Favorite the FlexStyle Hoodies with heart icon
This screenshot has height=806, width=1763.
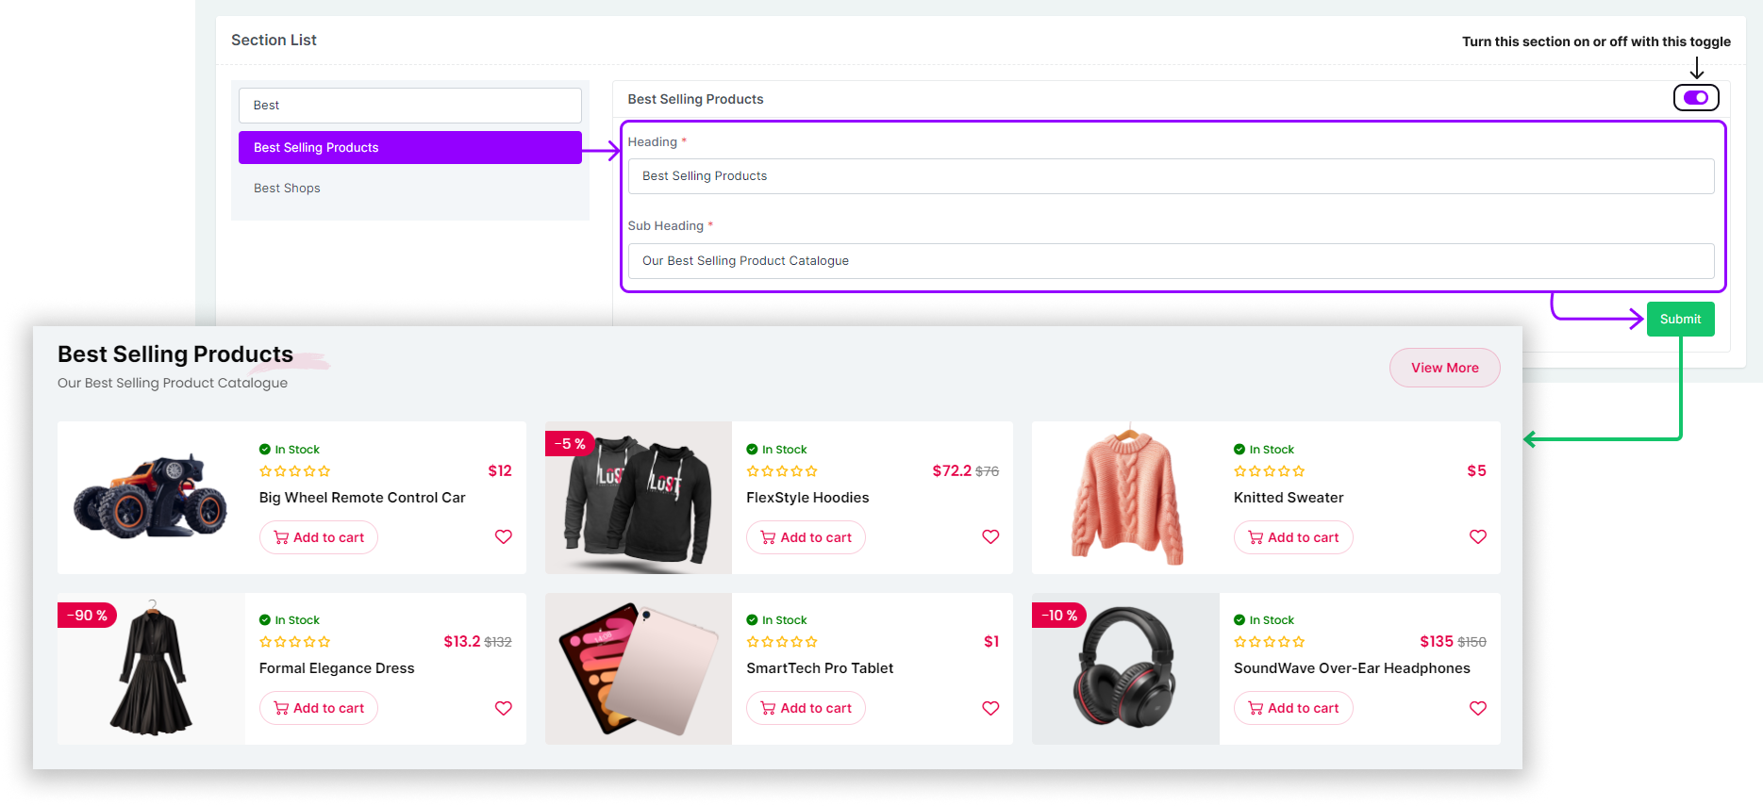[990, 537]
